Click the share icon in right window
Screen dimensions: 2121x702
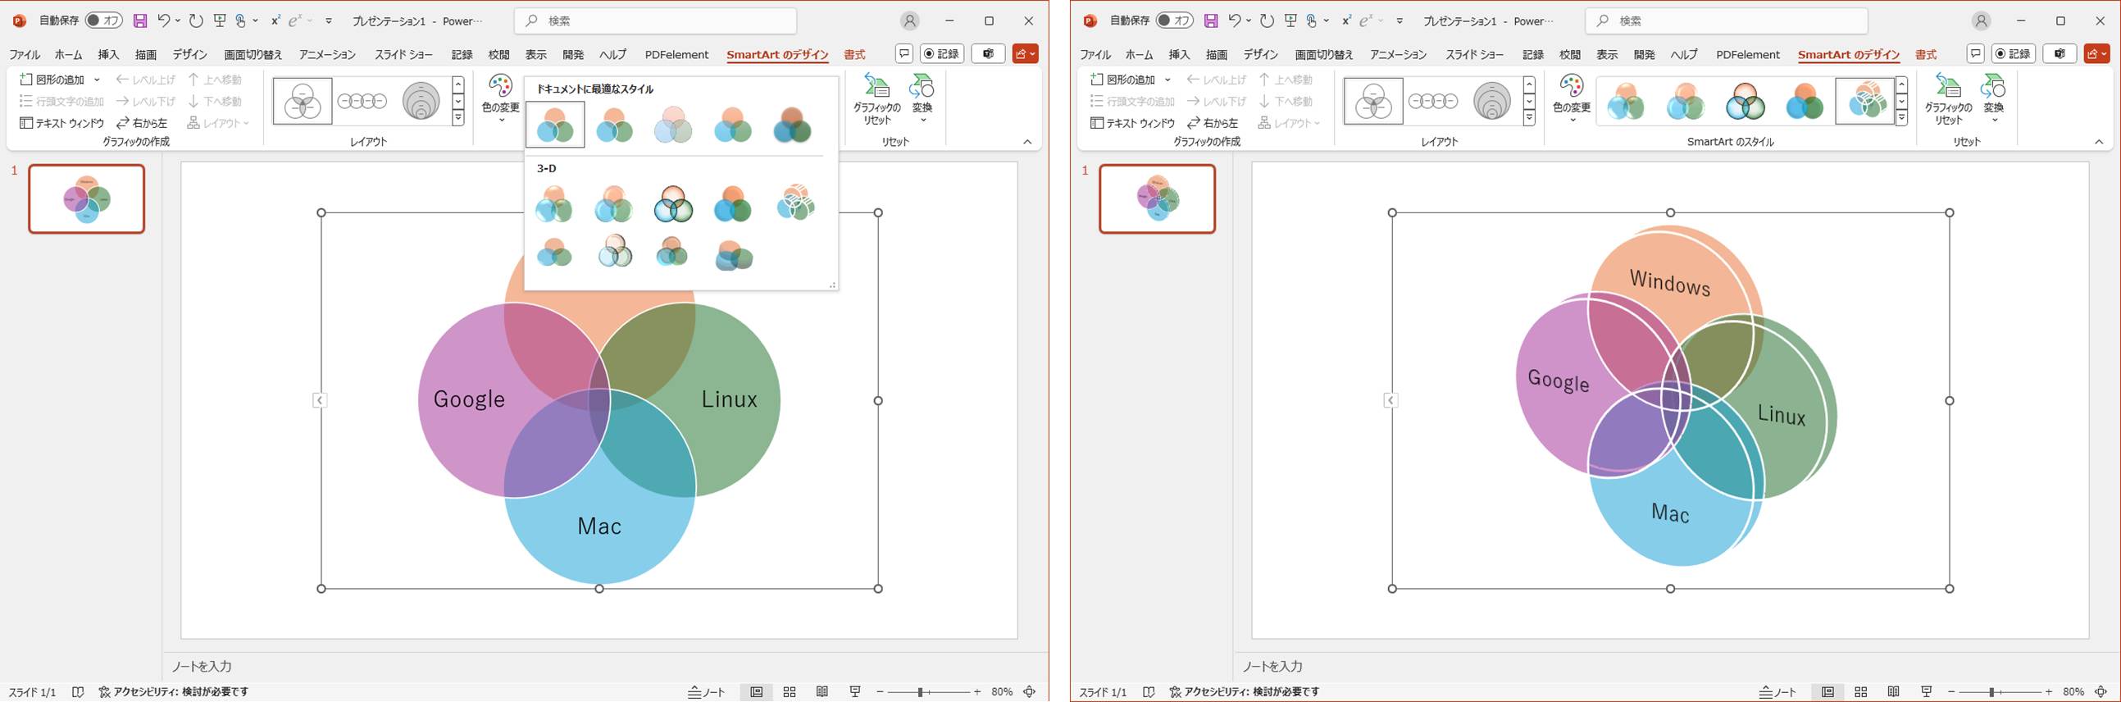pos(2096,53)
